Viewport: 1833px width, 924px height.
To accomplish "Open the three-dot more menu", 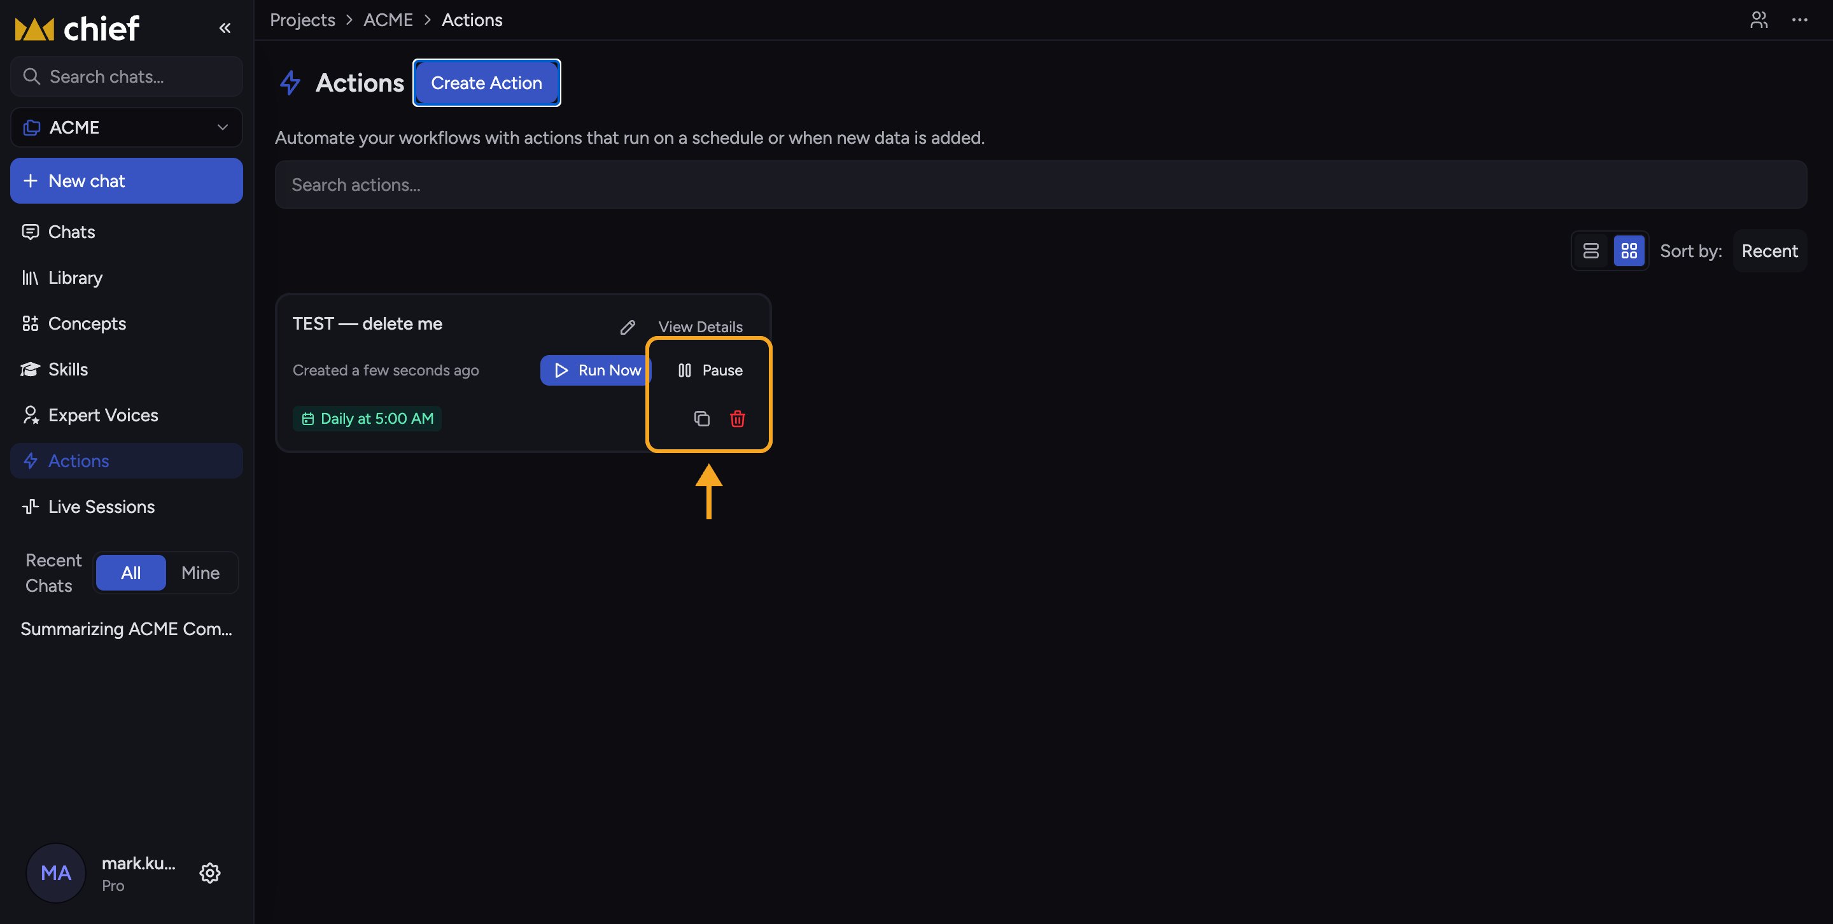I will (1799, 20).
